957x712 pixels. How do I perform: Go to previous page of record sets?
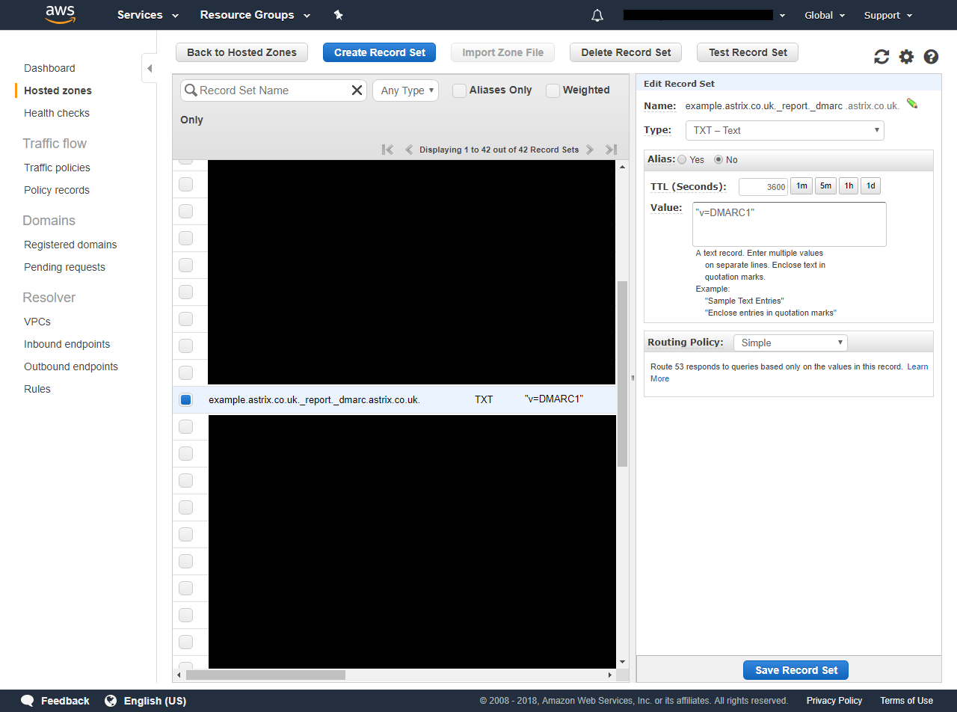[x=408, y=150]
